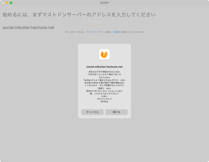Click the DAWN window title
This screenshot has width=209, height=162.
point(104,3)
